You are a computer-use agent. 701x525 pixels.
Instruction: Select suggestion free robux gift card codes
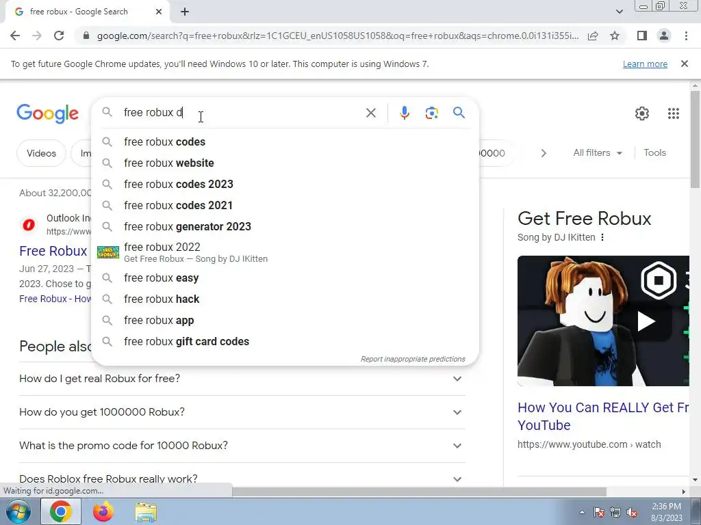(285, 342)
